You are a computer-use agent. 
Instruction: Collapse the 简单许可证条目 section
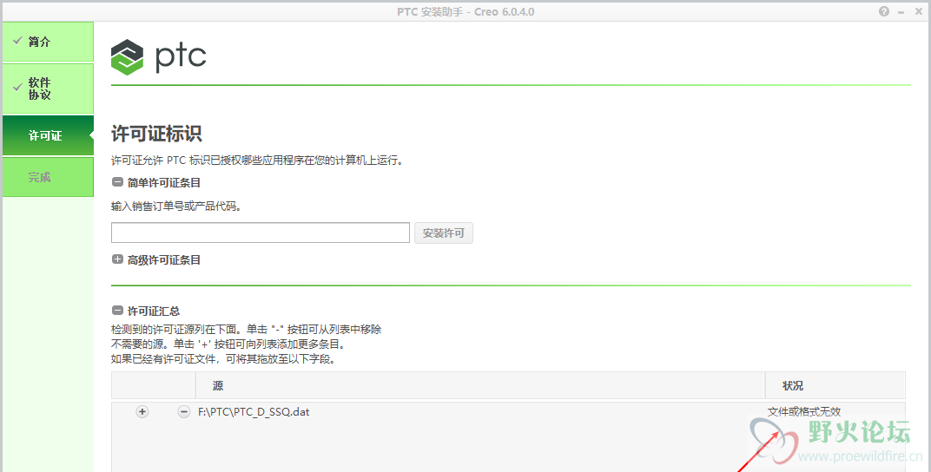pos(117,182)
